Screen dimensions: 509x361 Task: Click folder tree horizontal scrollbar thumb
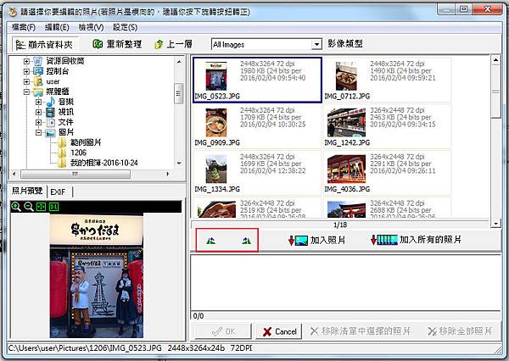tap(76, 174)
